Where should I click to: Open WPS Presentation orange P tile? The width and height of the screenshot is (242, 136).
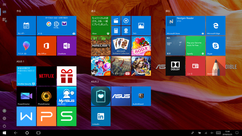47,116
